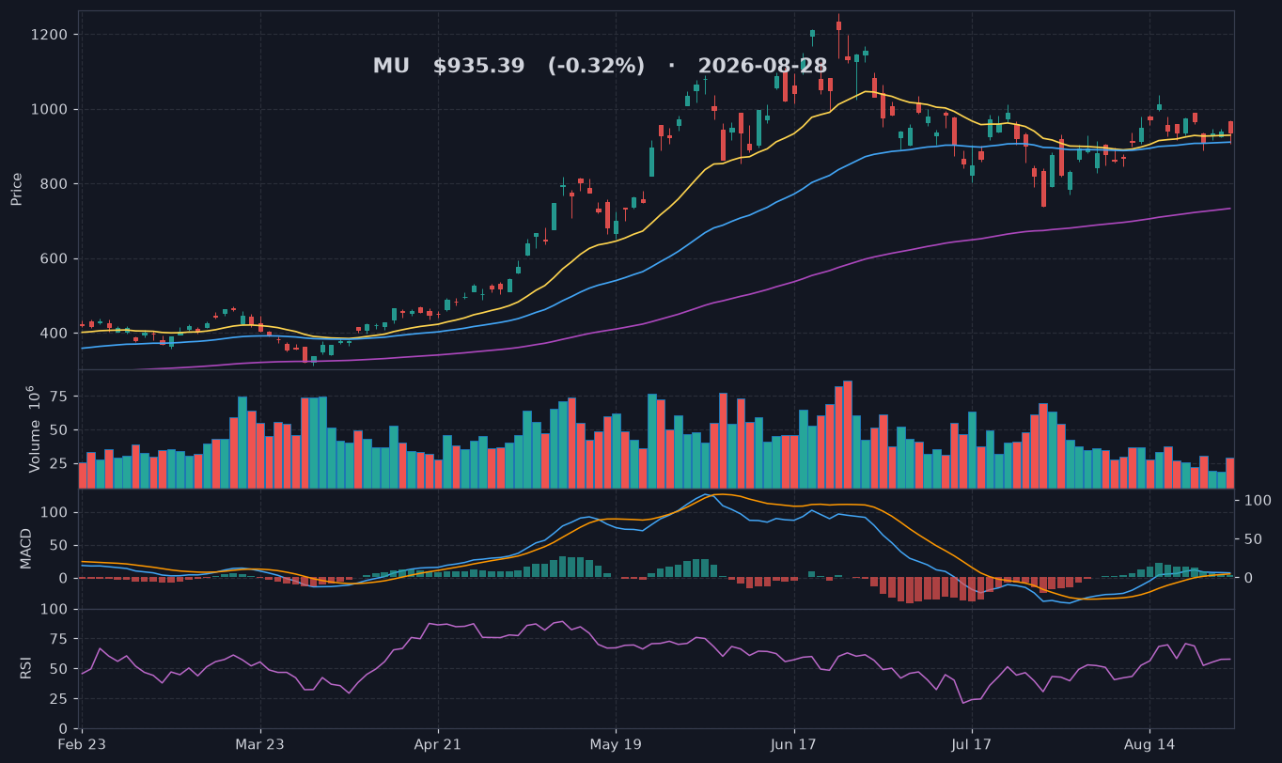
Task: Click the 100 tick on the right MACD axis
Action: click(x=1258, y=501)
